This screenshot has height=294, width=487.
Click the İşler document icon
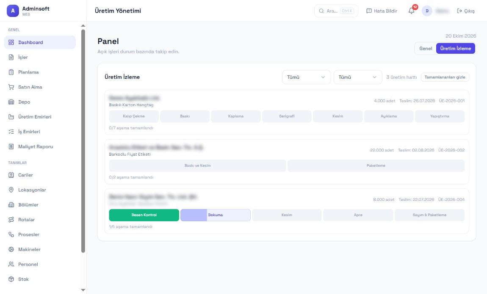click(x=11, y=57)
